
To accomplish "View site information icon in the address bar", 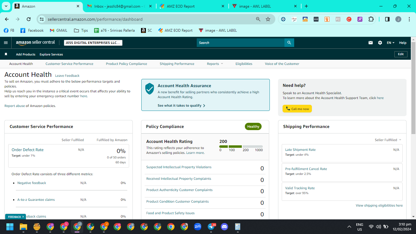I will (x=42, y=19).
